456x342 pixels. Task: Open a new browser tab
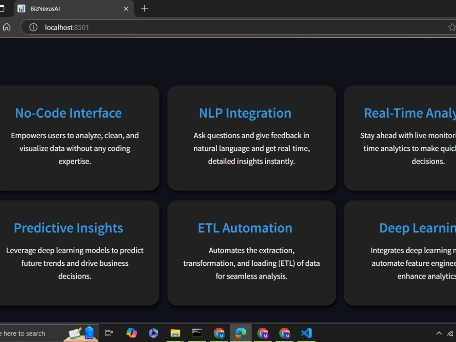point(144,8)
